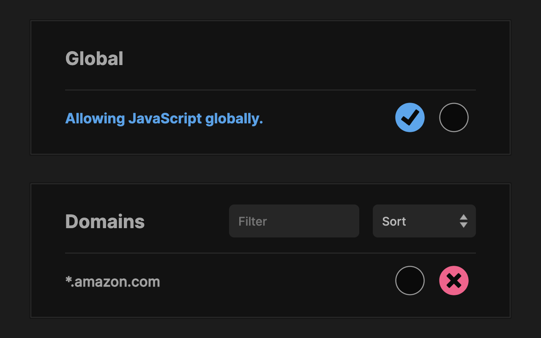
Task: Remove *.amazon.com using the X delete icon
Action: click(x=454, y=280)
